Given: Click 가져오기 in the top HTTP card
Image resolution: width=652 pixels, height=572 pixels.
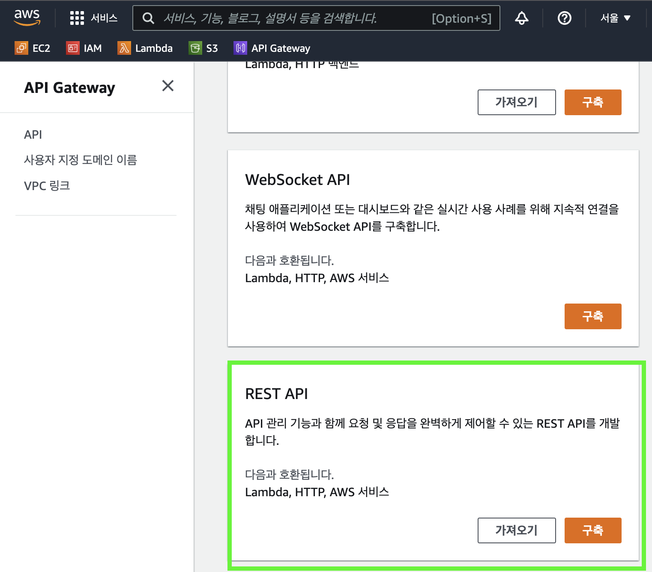Looking at the screenshot, I should tap(517, 102).
